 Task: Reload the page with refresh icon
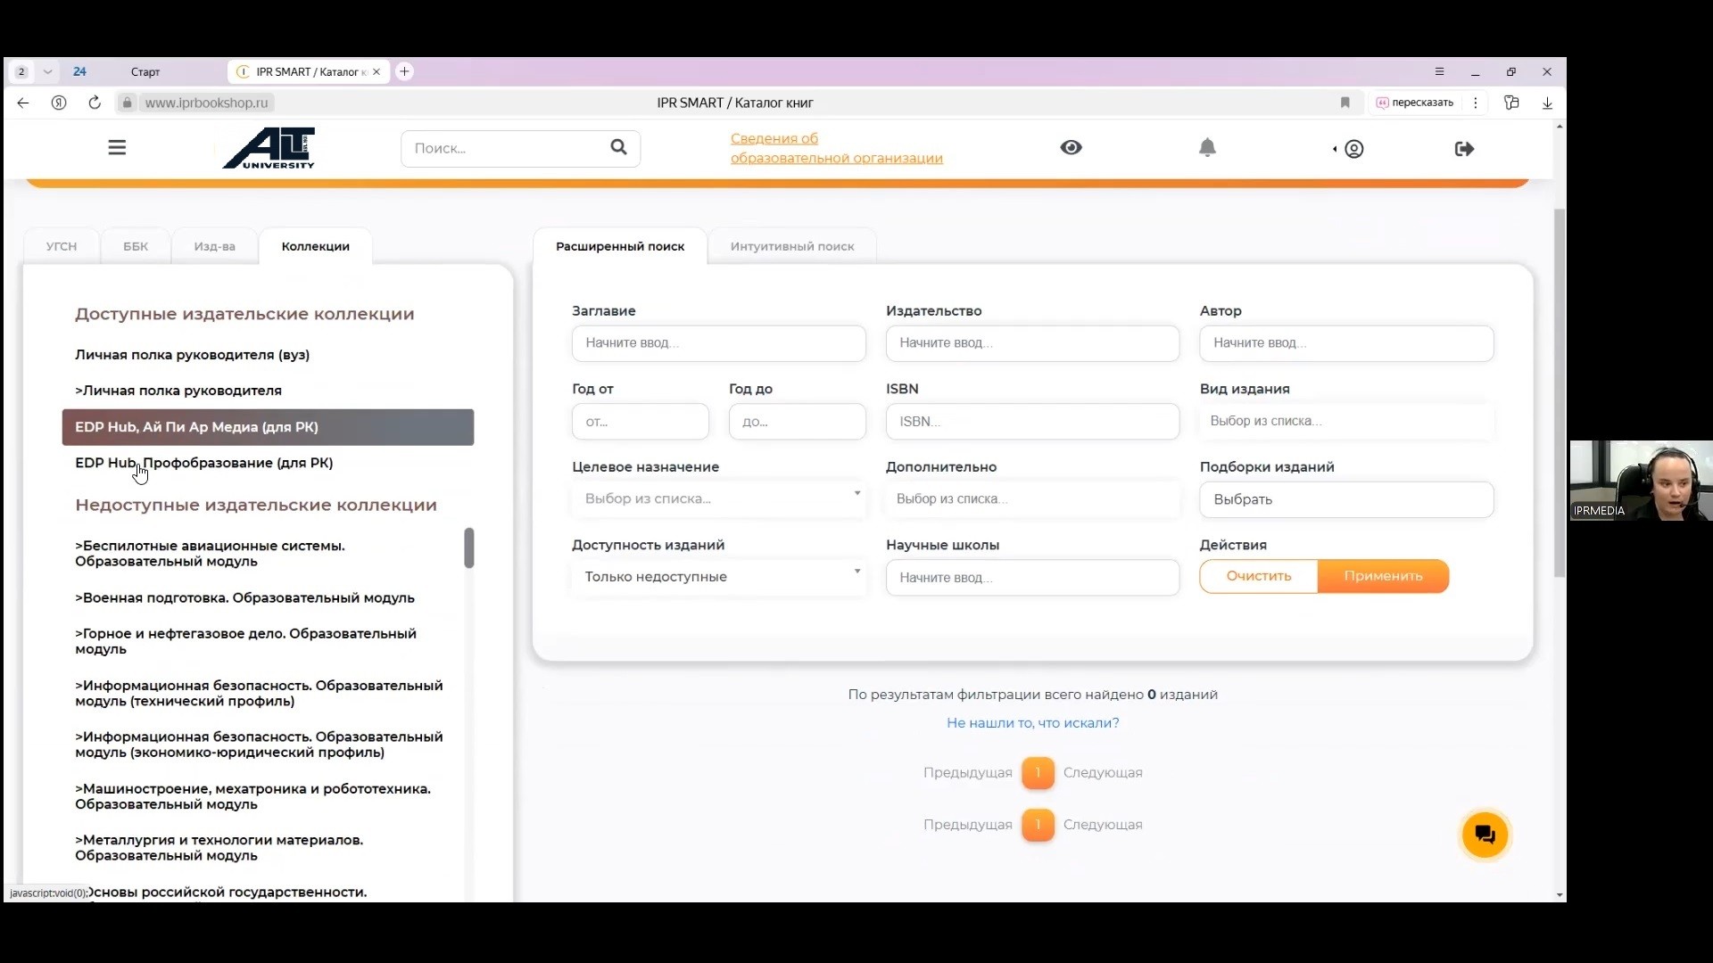[95, 103]
